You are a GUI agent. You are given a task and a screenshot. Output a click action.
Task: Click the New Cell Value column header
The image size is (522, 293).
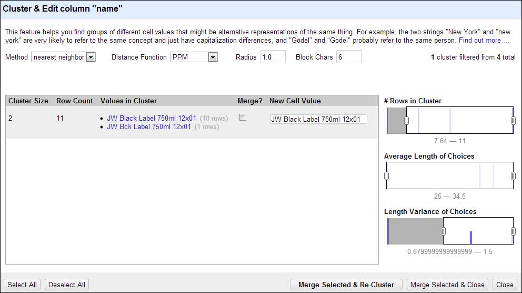[x=295, y=101]
